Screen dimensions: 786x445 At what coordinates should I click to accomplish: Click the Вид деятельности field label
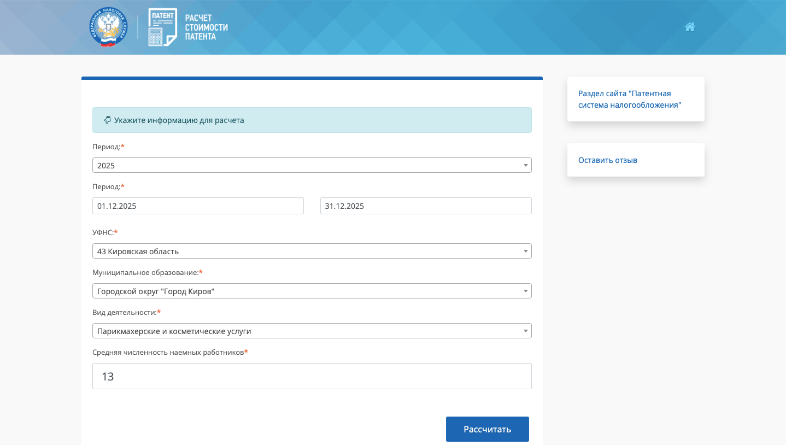125,312
